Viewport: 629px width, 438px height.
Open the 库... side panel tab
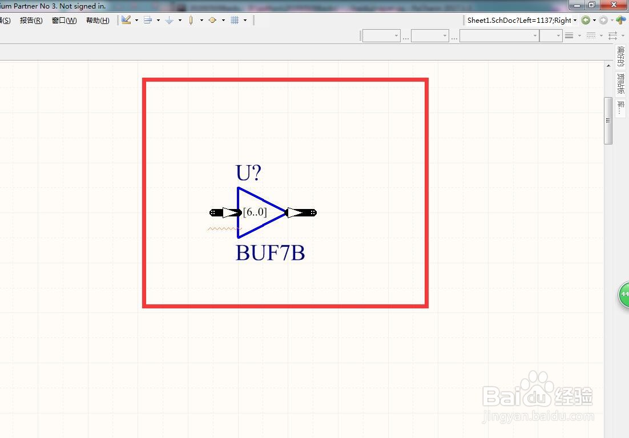(x=620, y=107)
